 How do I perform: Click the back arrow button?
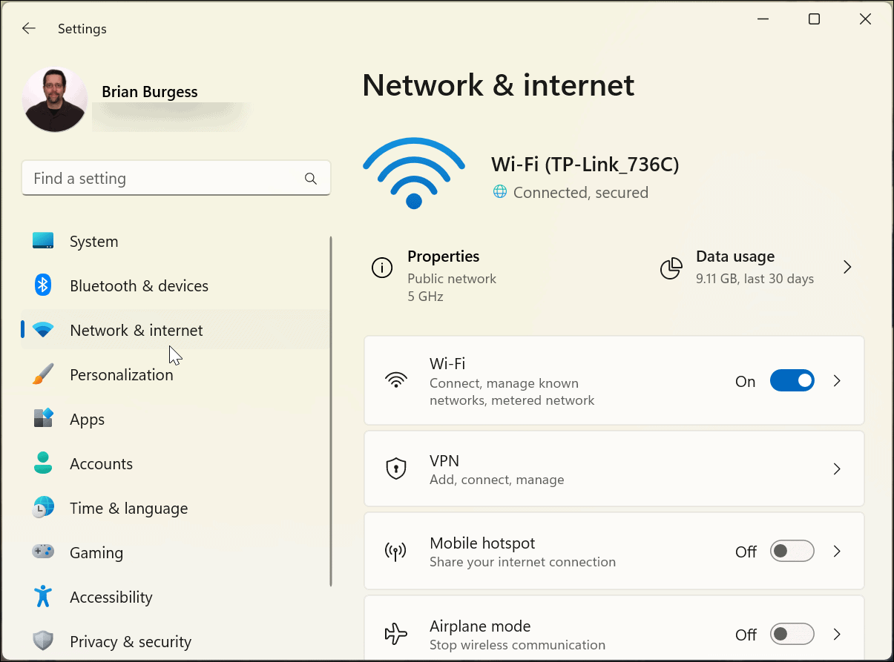click(28, 28)
